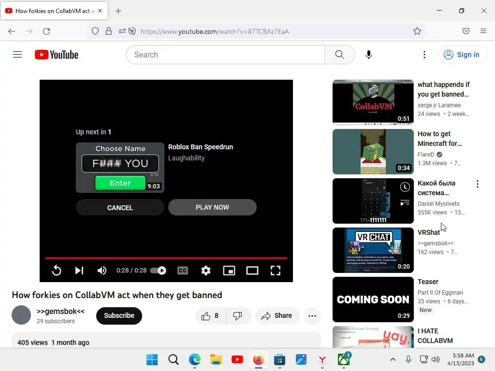495x371 pixels.
Task: Open the 5:58 AM clock and calendar
Action: coord(461,359)
